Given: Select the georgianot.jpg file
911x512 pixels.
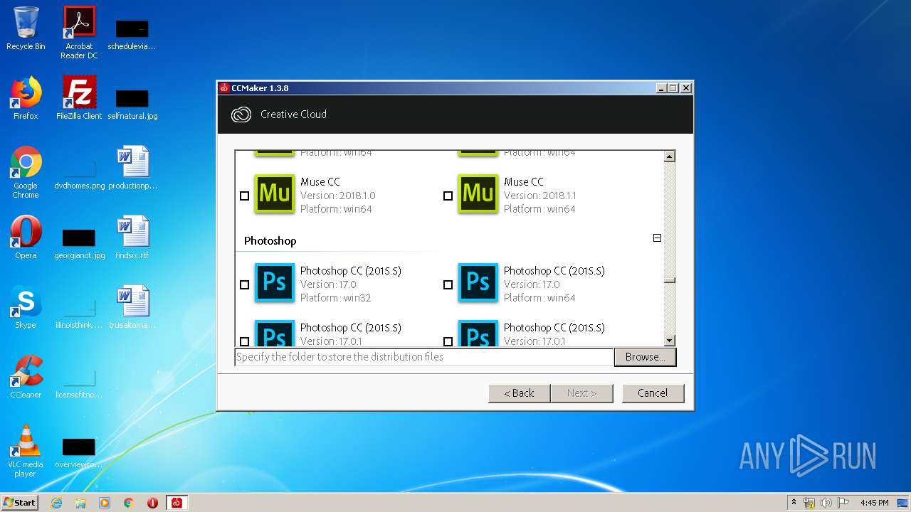Looking at the screenshot, I should [x=79, y=243].
